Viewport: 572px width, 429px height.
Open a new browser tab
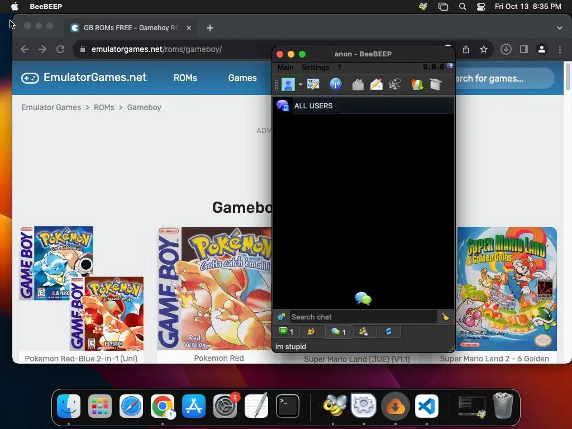210,28
